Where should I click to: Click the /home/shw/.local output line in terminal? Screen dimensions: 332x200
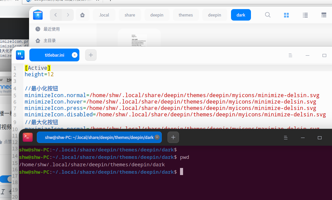pyautogui.click(x=92, y=165)
